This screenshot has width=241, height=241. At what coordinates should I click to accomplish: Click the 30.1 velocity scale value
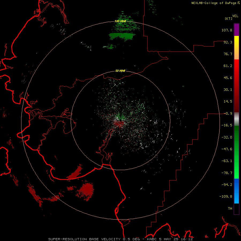click(x=228, y=90)
